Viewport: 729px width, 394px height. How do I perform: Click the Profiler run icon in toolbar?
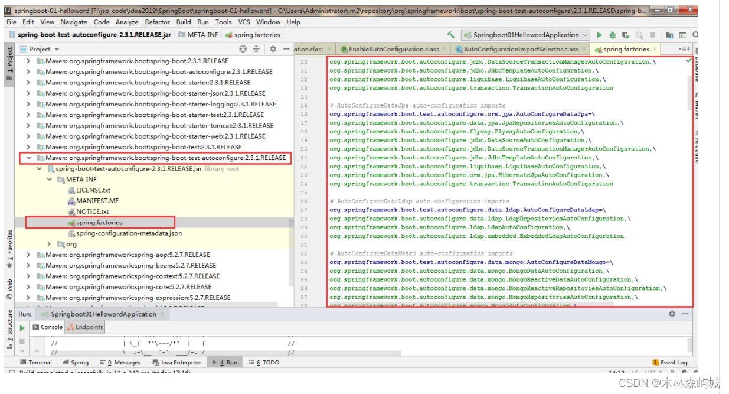point(639,35)
